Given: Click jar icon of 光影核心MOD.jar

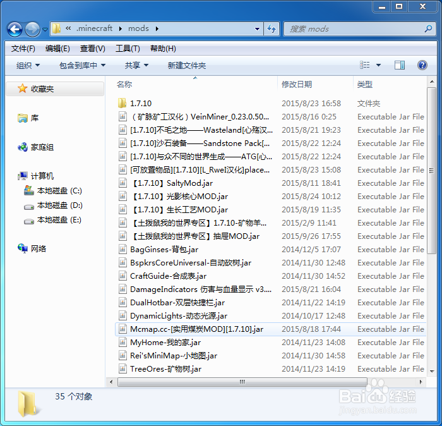Looking at the screenshot, I should click(122, 196).
